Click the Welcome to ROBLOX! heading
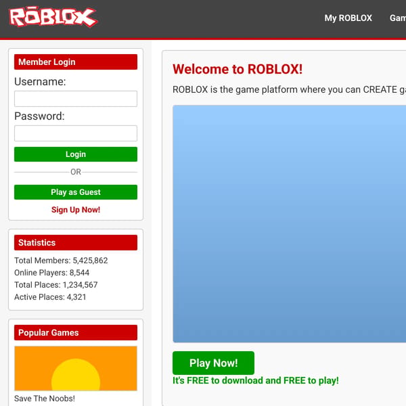This screenshot has width=406, height=406. click(238, 69)
